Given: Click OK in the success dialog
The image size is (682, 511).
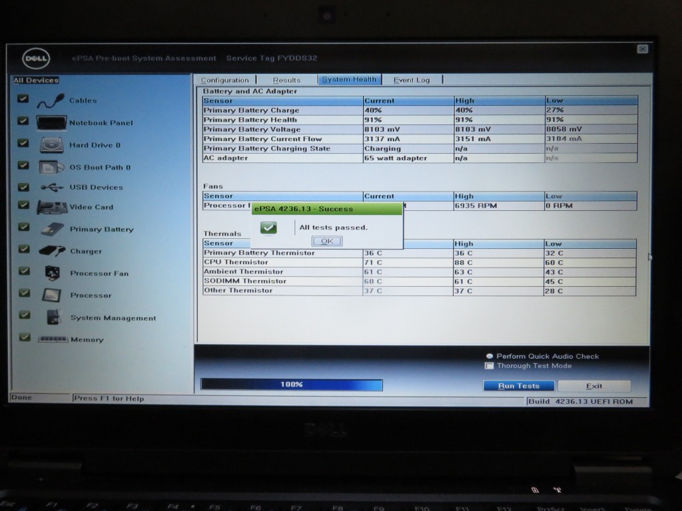Looking at the screenshot, I should coord(327,241).
